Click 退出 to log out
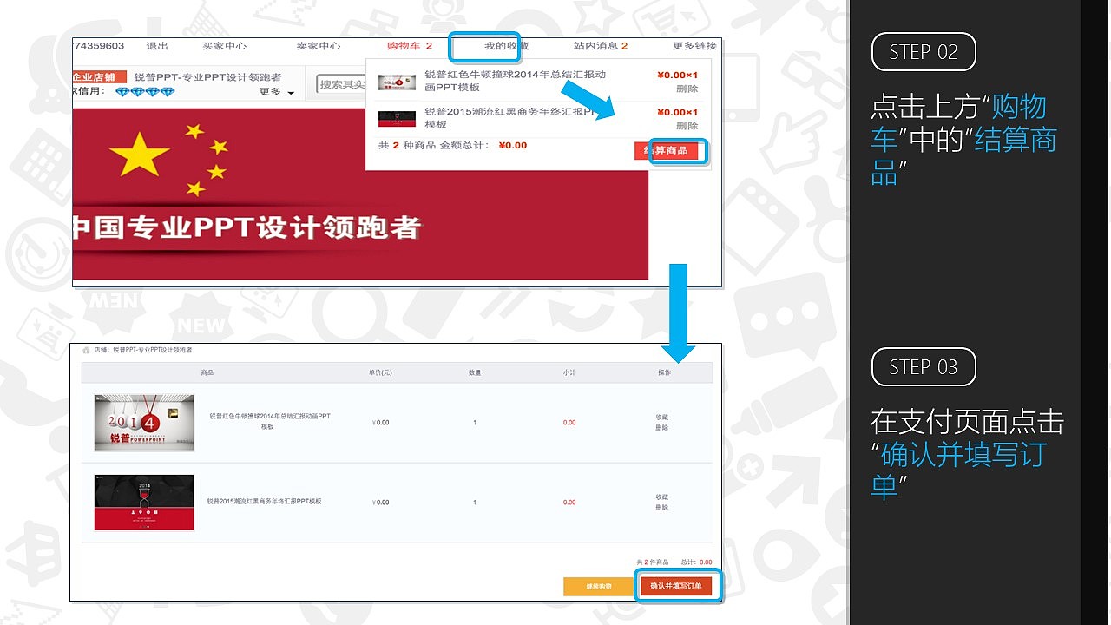Screen dimensions: 1111x625 (159, 46)
